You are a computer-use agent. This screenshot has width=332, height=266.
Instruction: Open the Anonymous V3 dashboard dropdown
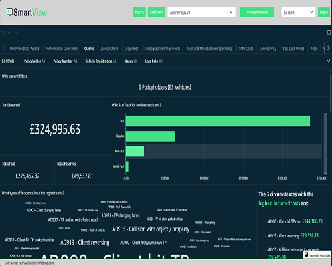(x=201, y=12)
